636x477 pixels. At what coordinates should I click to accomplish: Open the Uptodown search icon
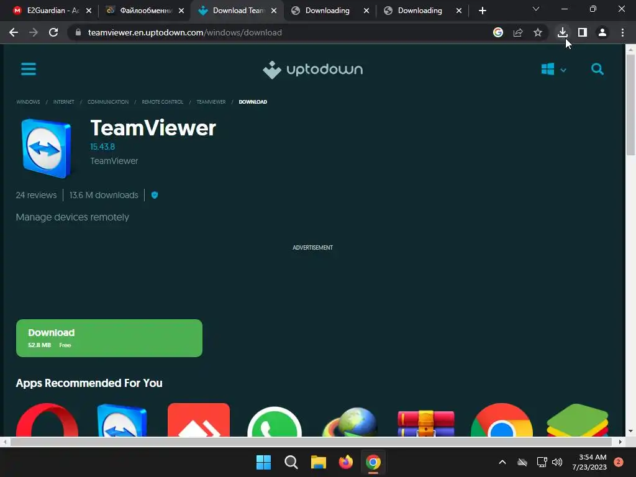[597, 69]
